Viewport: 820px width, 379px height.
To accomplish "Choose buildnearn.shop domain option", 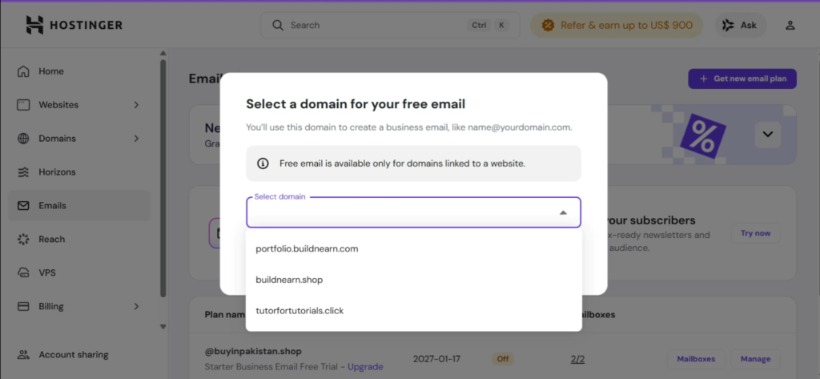I will pyautogui.click(x=289, y=280).
